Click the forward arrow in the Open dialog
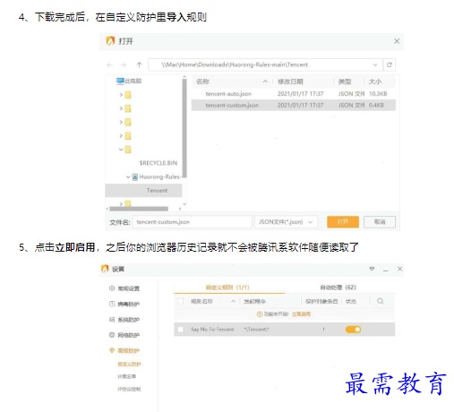The height and width of the screenshot is (412, 454). click(124, 64)
